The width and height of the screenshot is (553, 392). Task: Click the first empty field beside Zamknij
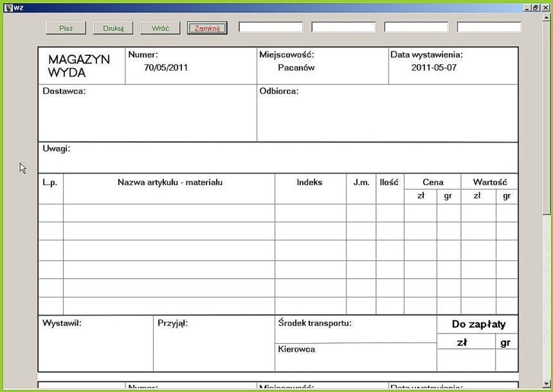(271, 27)
